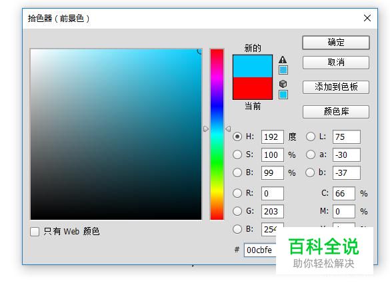
Task: Click the C field showing 66
Action: pos(344,193)
